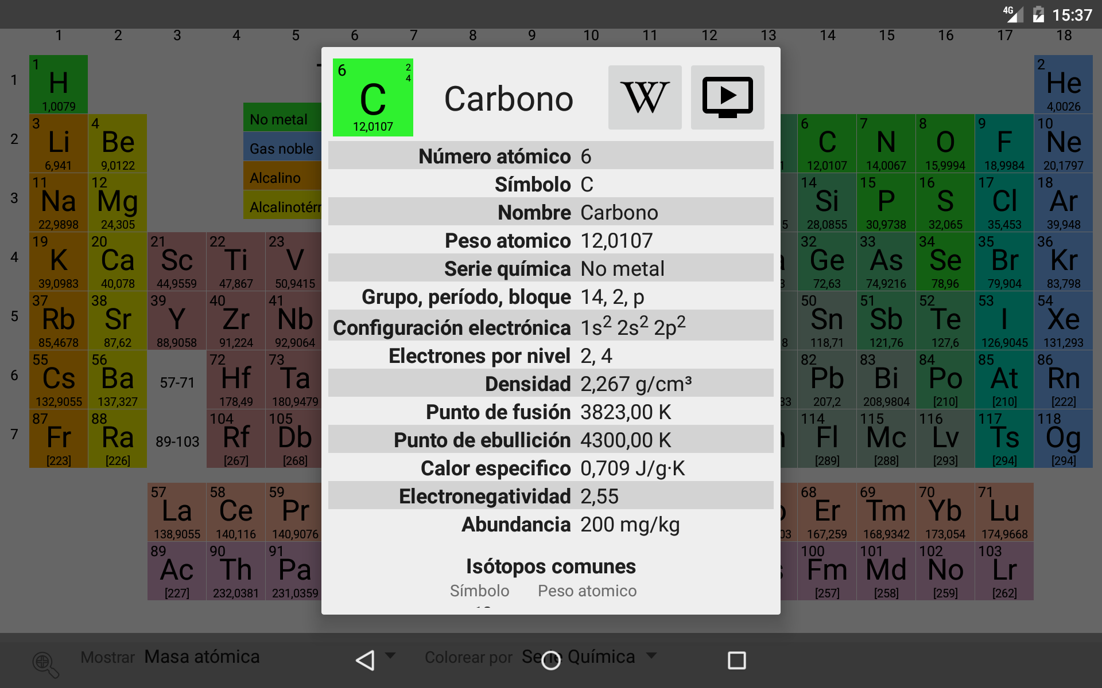Open the Mostrar Masa atómica dropdown
Viewport: 1102px width, 688px height.
[201, 657]
